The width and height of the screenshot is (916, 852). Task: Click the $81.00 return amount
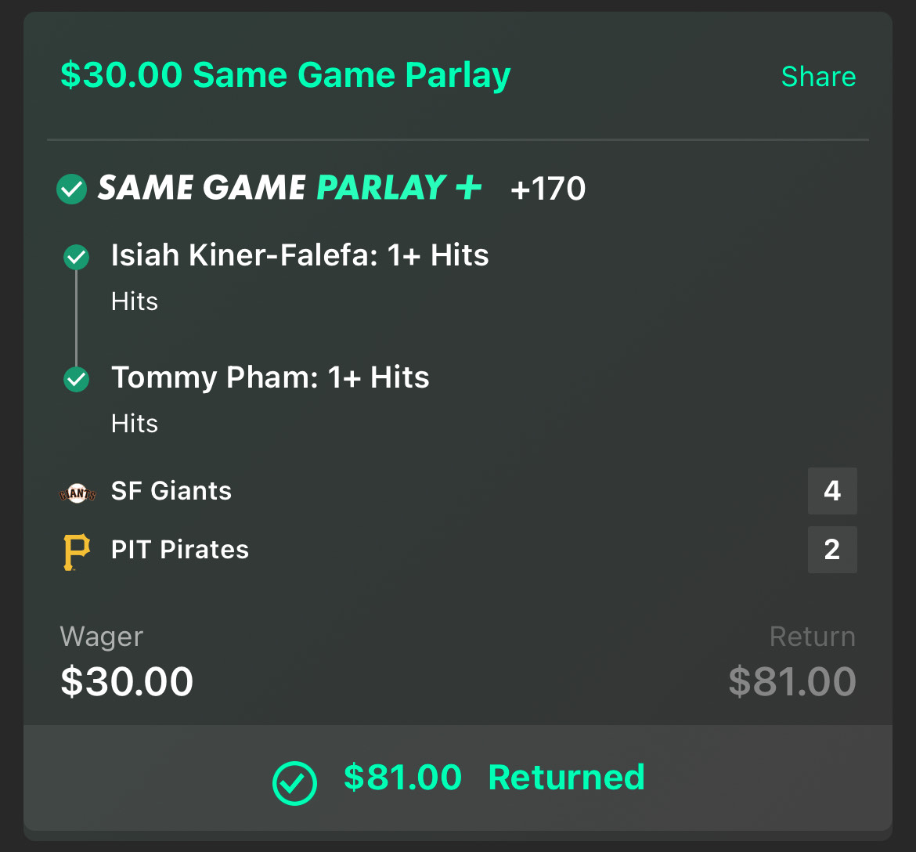[792, 681]
